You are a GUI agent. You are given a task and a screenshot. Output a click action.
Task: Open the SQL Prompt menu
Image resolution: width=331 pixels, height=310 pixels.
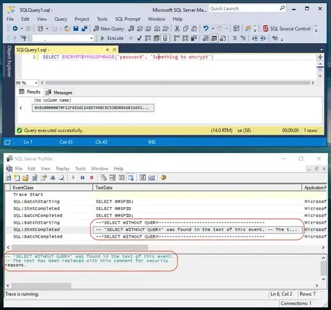[x=127, y=19]
